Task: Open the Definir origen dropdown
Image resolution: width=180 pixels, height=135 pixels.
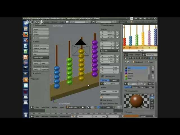Action: [x=41, y=57]
